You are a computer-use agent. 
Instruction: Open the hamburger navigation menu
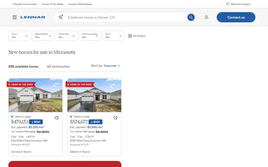(x=15, y=17)
